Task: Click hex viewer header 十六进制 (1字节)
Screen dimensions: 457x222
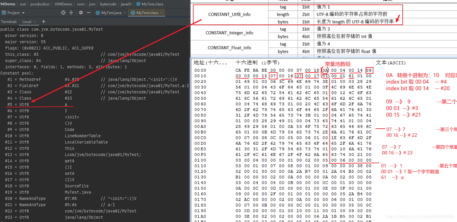Action: tap(257, 62)
